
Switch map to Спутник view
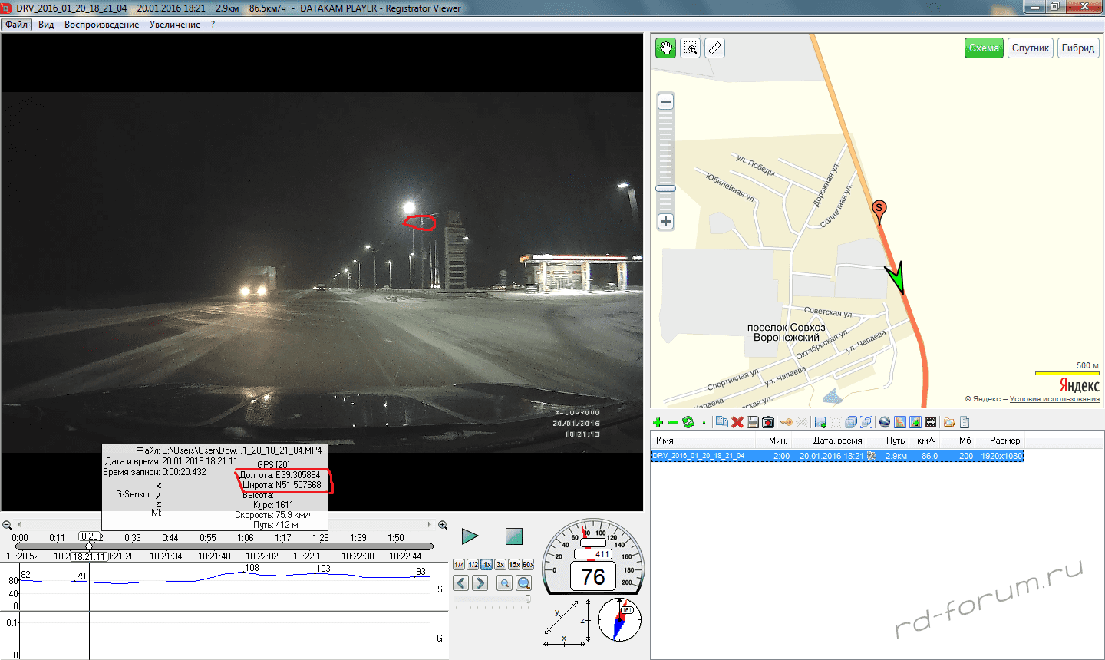pos(1030,48)
